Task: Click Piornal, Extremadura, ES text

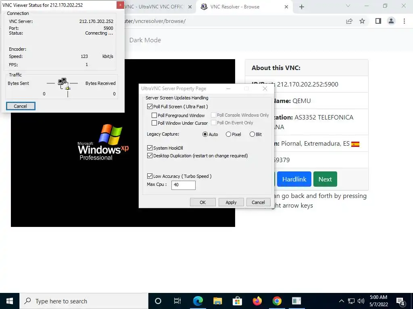Action: (315, 144)
